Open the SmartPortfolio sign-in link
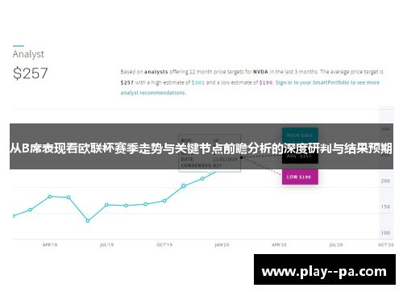403x292 pixels. pyautogui.click(x=327, y=82)
